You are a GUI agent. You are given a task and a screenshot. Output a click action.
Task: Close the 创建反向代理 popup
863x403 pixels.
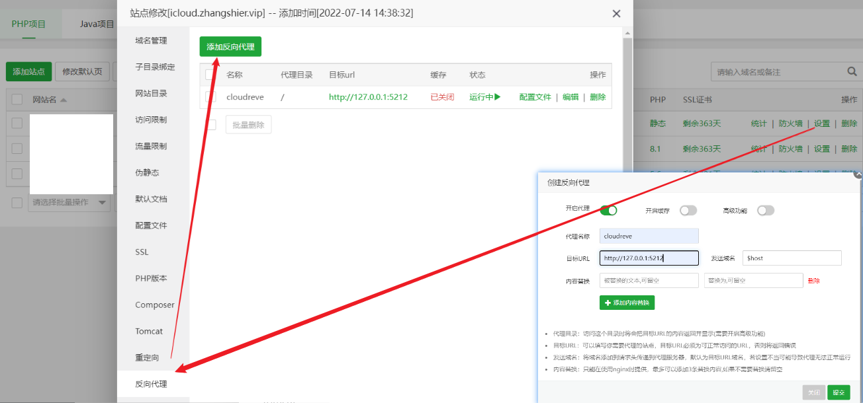click(858, 175)
